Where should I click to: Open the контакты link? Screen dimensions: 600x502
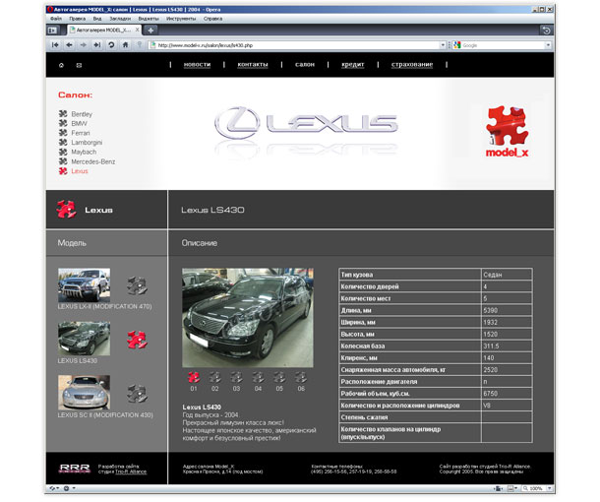pyautogui.click(x=253, y=65)
